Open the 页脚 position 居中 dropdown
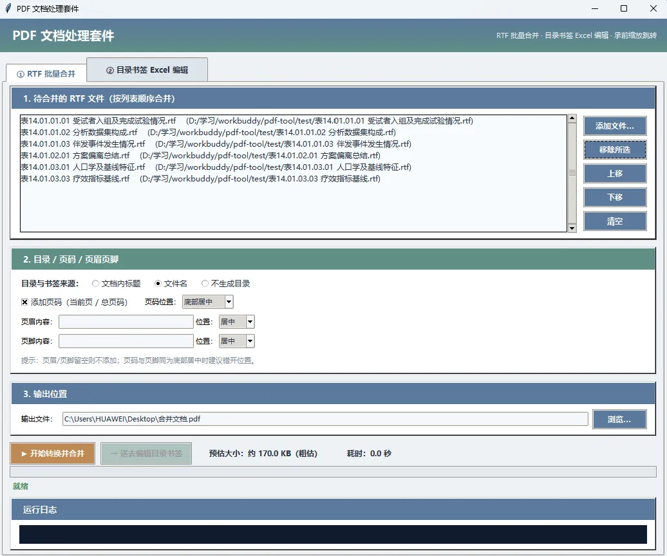This screenshot has width=667, height=556. (x=236, y=341)
